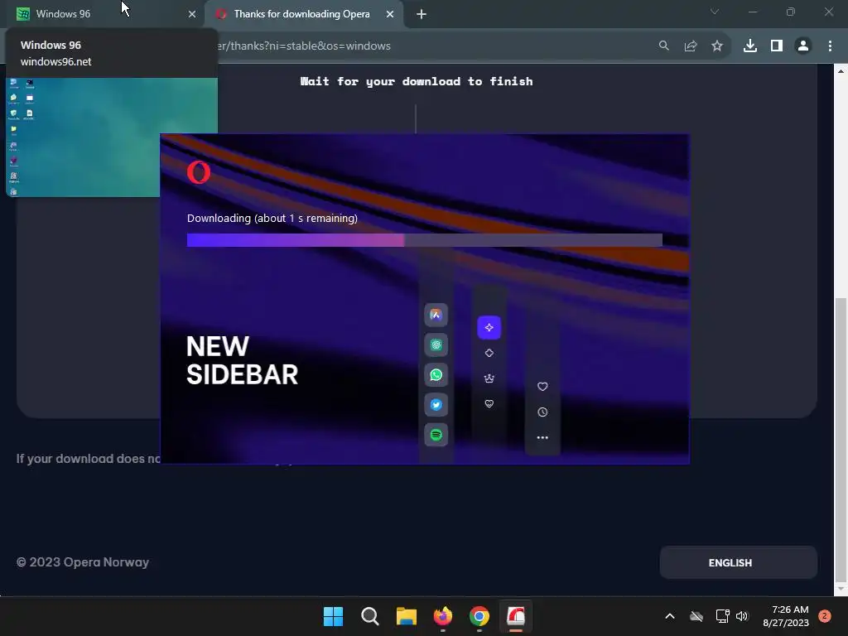
Task: Open Firefox from the taskbar
Action: [x=443, y=616]
